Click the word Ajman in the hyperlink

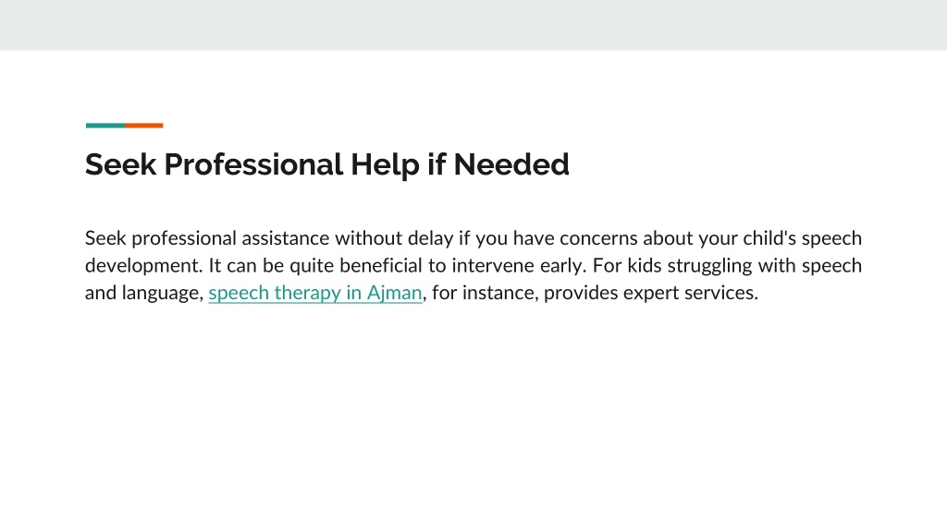click(x=394, y=293)
